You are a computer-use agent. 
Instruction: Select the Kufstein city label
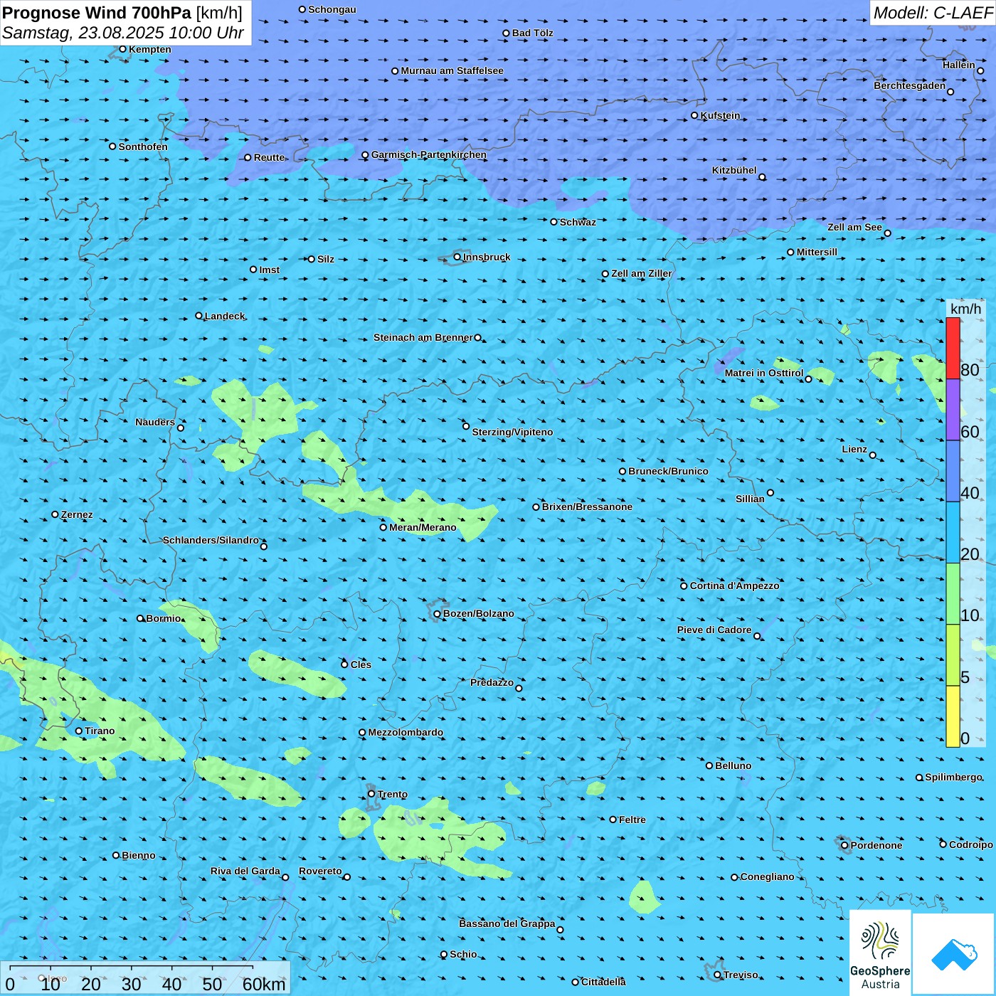720,115
